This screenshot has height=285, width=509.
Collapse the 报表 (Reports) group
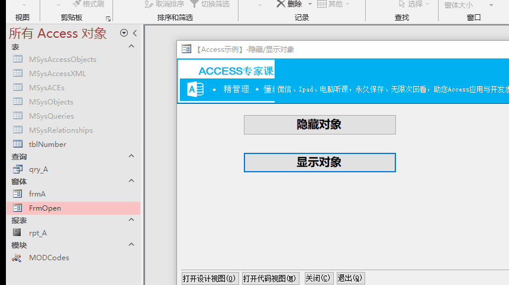tap(131, 220)
